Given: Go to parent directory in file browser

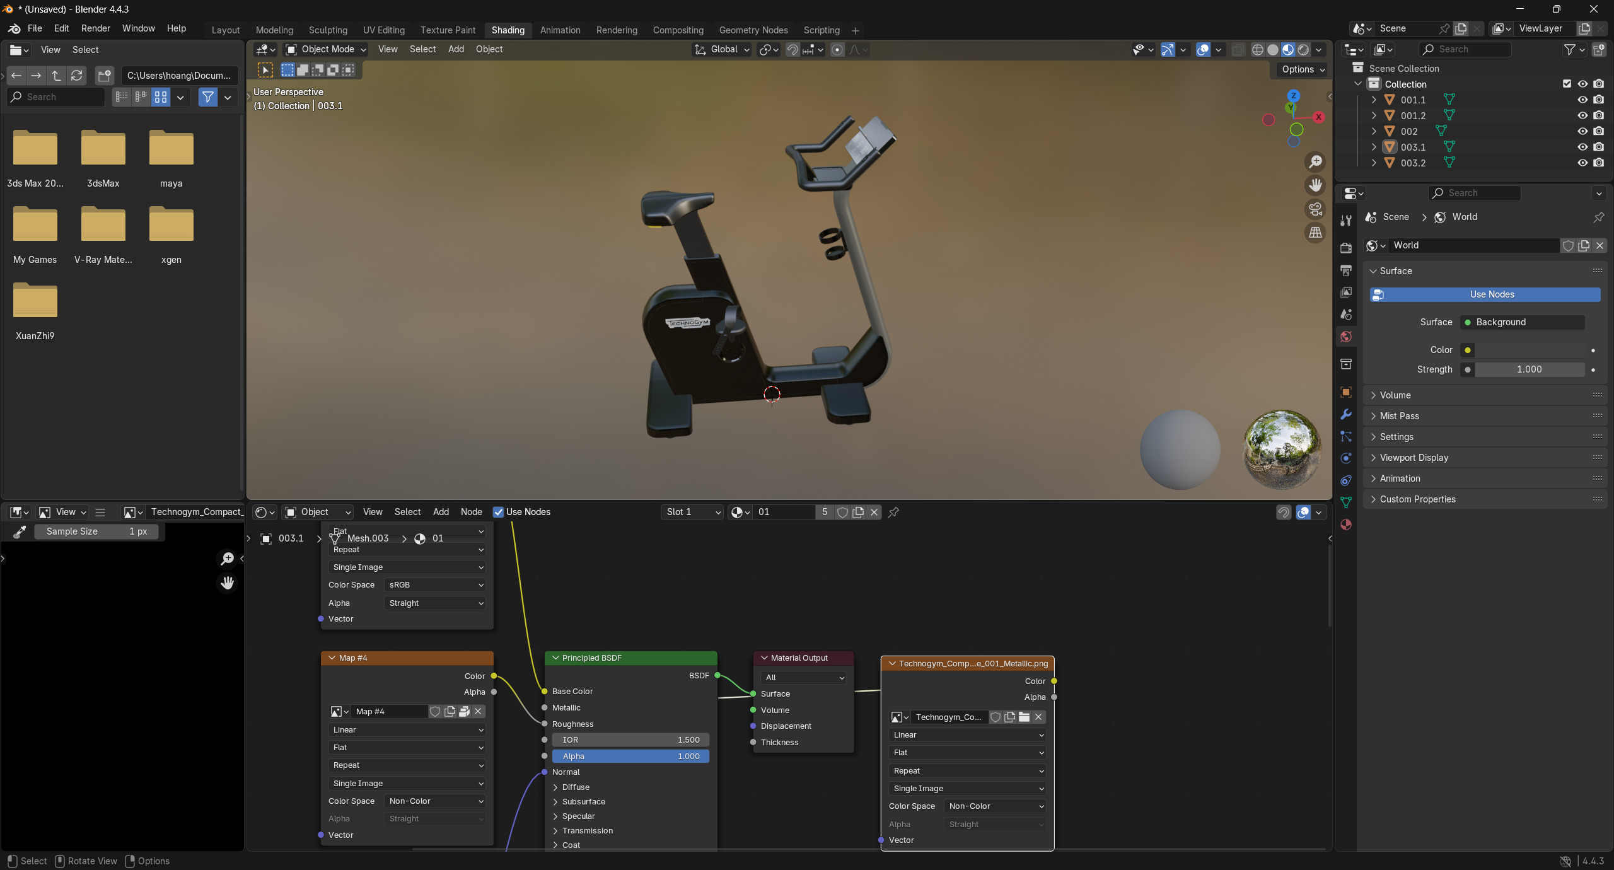Looking at the screenshot, I should pyautogui.click(x=56, y=76).
